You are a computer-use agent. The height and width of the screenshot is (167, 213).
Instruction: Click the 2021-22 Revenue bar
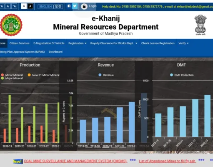click(x=120, y=125)
